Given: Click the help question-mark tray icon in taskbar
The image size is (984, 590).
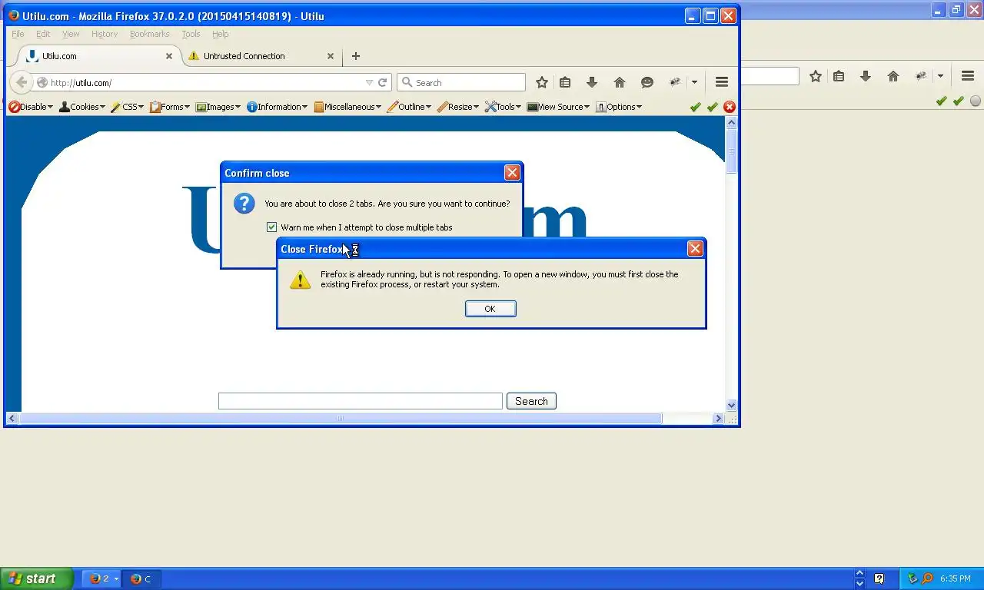Looking at the screenshot, I should point(879,578).
